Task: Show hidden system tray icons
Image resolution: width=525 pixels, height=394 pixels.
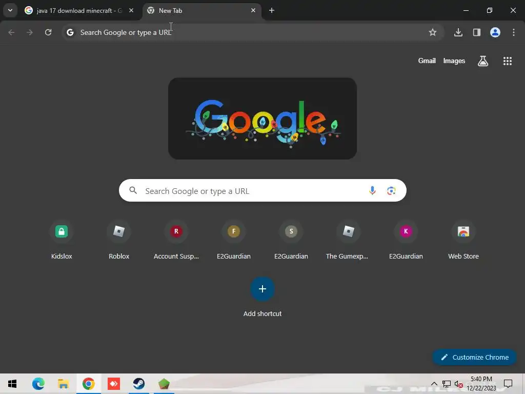Action: tap(434, 384)
